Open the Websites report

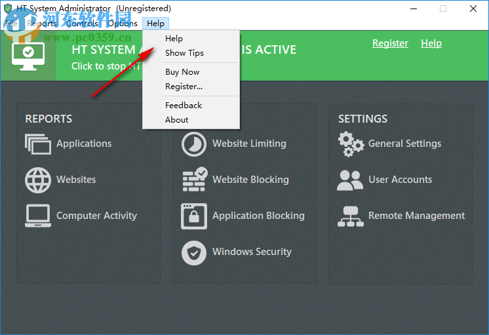point(76,180)
